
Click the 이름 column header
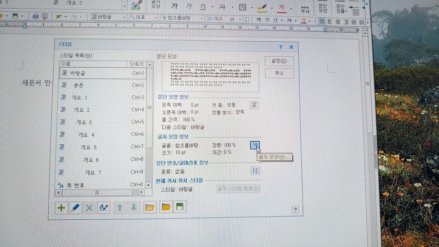94,64
